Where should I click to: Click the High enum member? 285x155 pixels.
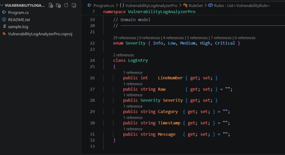(205, 43)
